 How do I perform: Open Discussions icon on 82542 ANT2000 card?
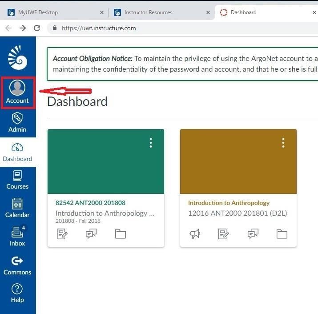[91, 234]
